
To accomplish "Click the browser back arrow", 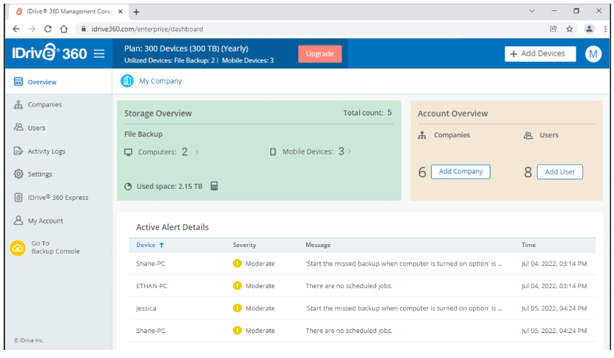I will [16, 29].
